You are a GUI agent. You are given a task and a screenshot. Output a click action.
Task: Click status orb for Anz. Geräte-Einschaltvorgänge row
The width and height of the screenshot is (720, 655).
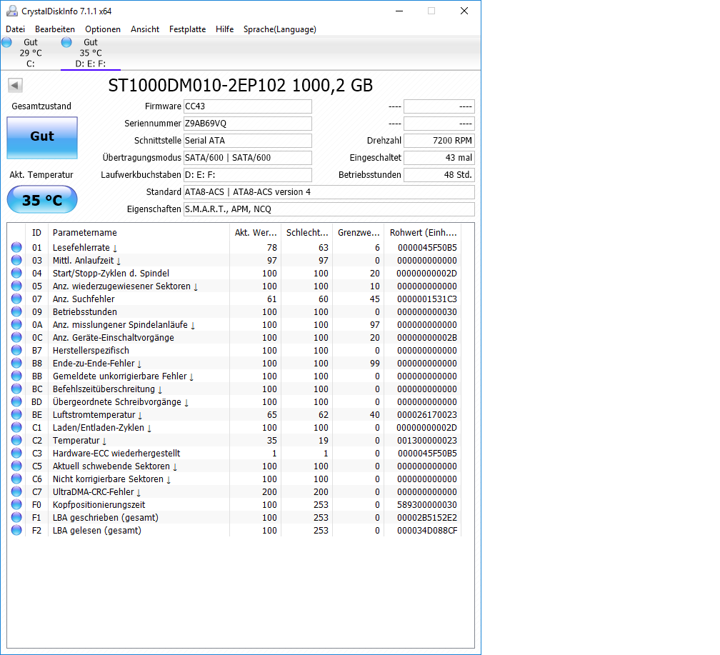pos(16,337)
